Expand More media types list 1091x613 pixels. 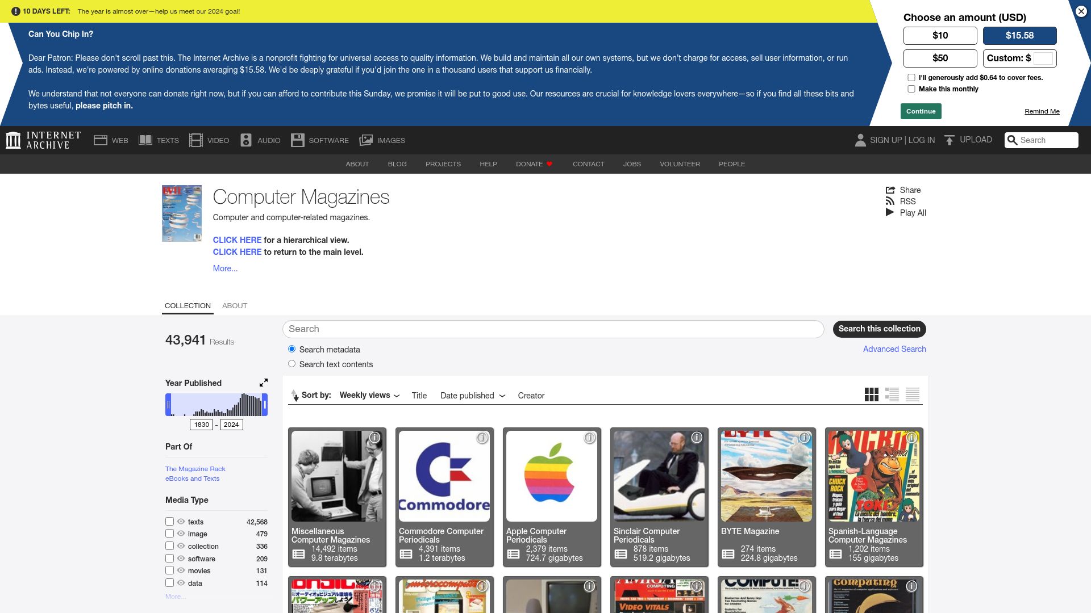click(175, 597)
